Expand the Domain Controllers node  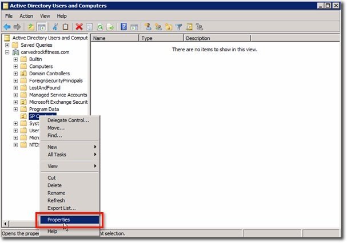click(15, 74)
